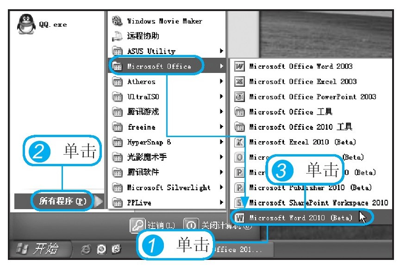The width and height of the screenshot is (400, 265).
Task: Select Microsoft Word 2010 (Beta) entry
Action: 311,218
